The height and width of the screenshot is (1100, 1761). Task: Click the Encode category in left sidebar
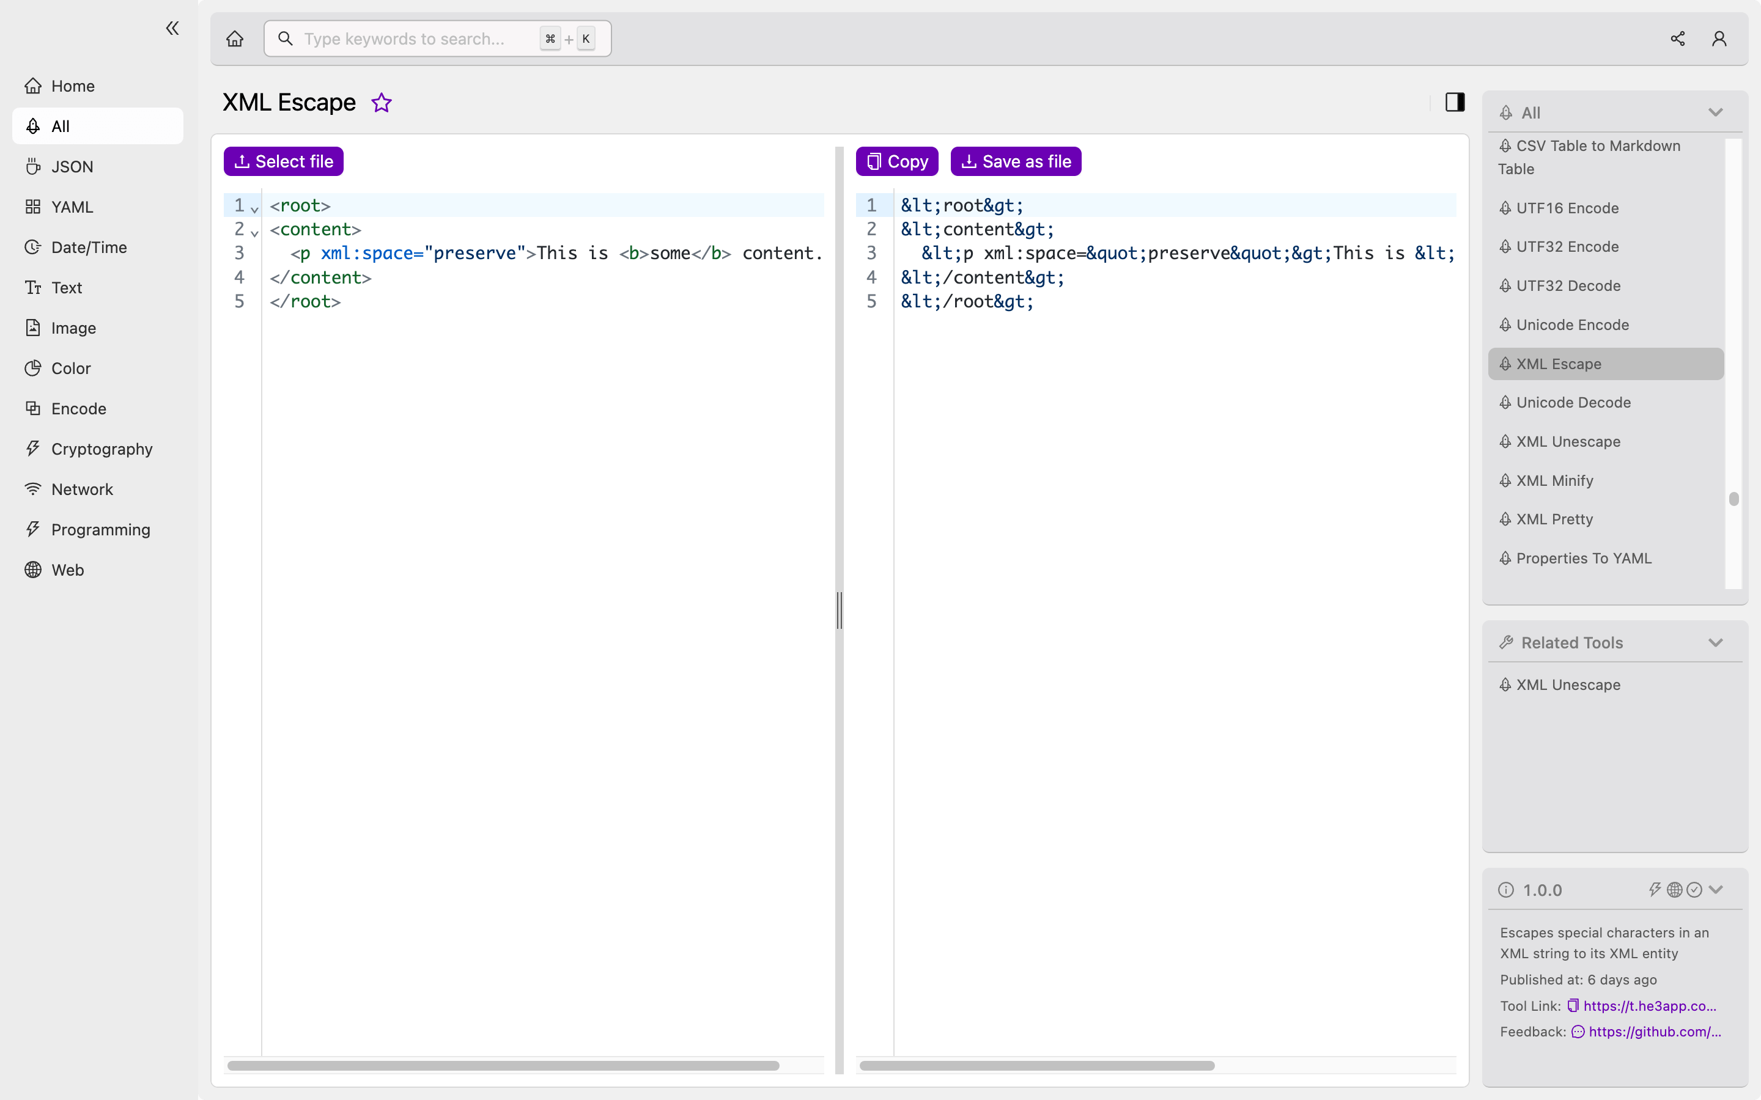[x=79, y=408]
